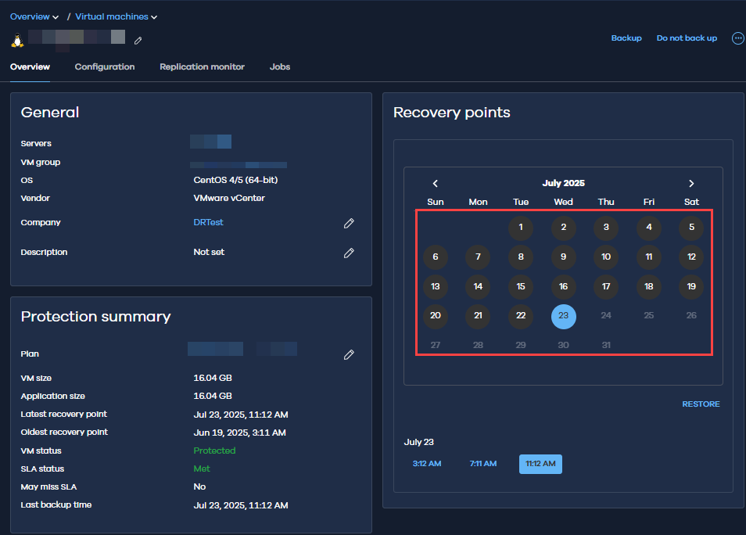Edit the Plan pencil icon
The height and width of the screenshot is (535, 746).
coord(349,354)
